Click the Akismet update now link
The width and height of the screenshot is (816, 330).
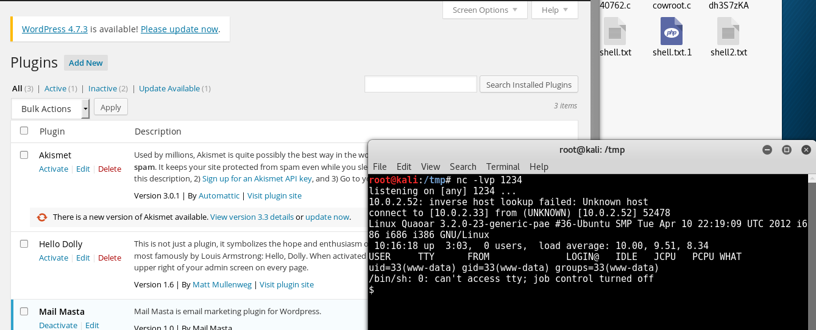tap(327, 217)
